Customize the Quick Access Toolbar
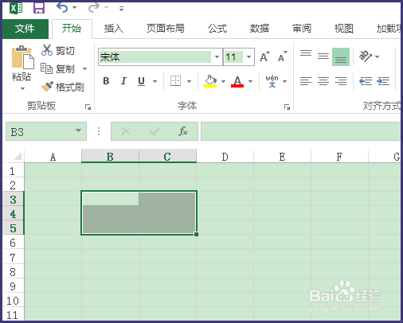This screenshot has height=323, width=403. coord(121,9)
